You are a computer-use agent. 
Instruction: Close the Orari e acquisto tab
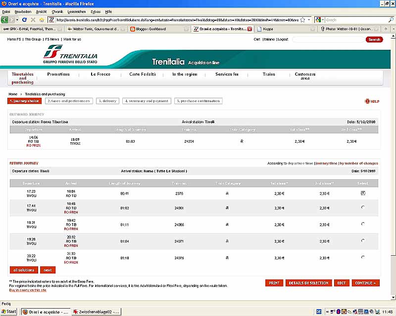point(249,29)
